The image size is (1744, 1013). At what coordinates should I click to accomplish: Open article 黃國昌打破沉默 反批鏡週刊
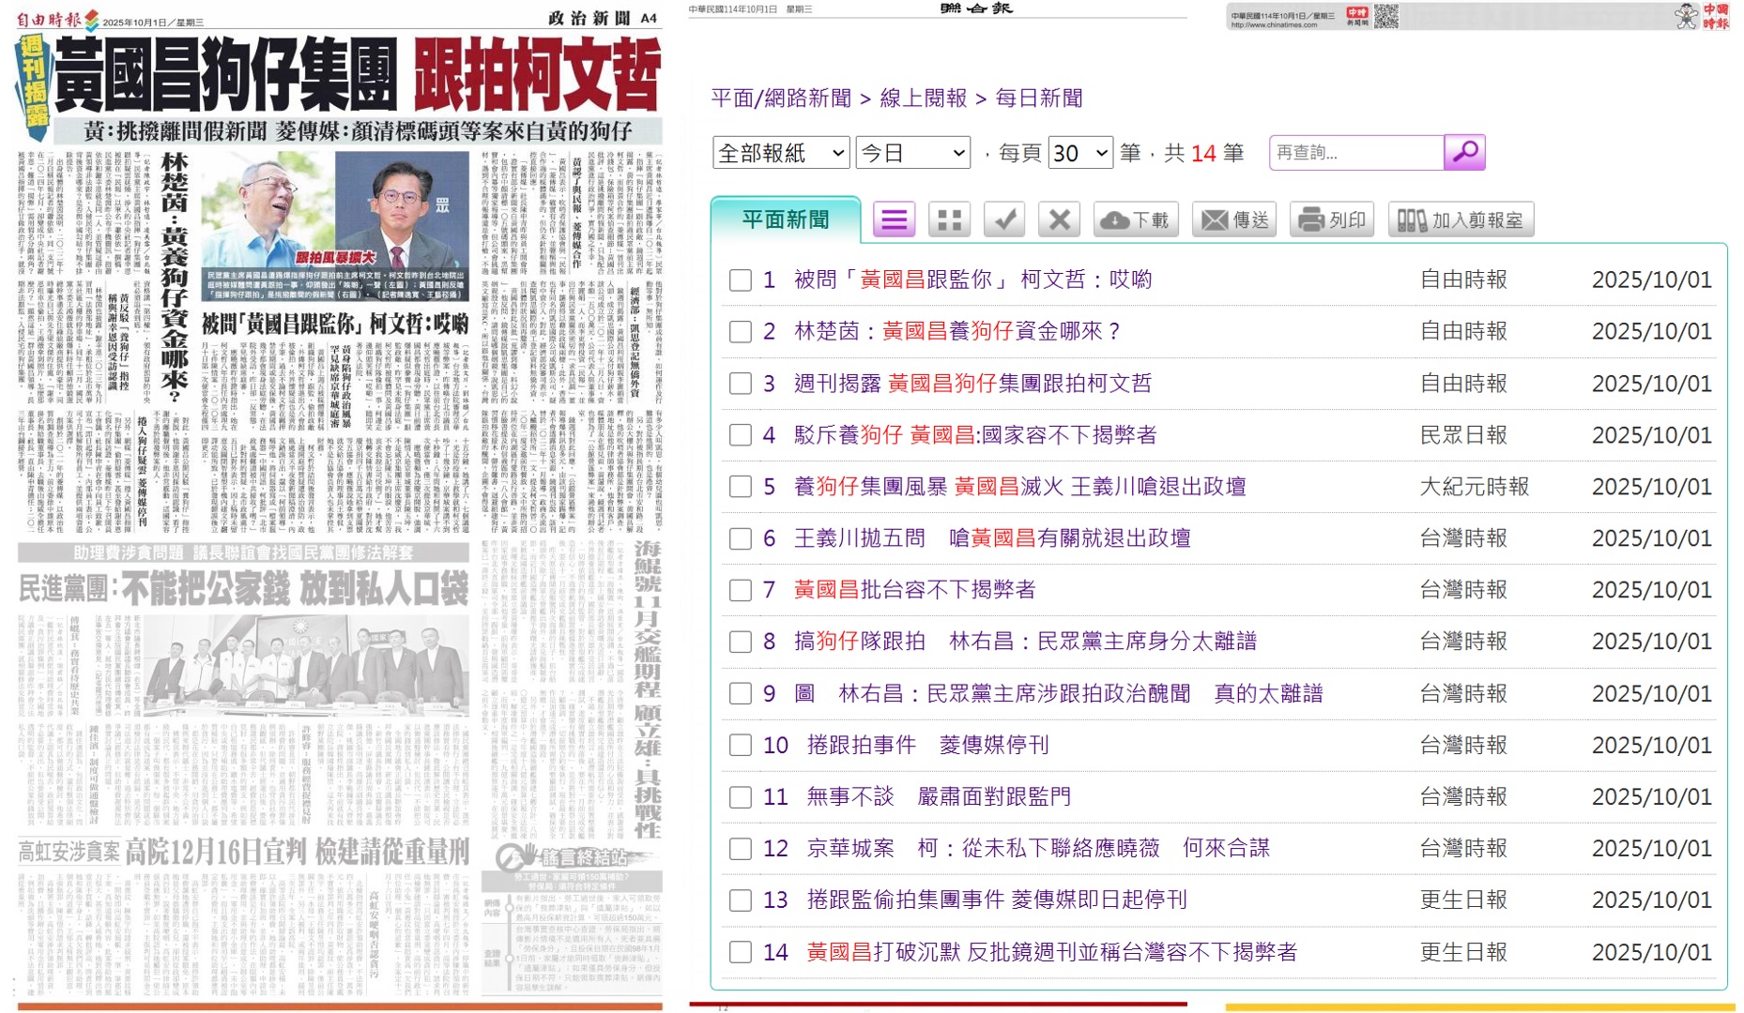[x=1051, y=952]
